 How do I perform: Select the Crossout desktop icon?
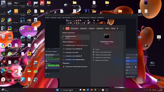click(29, 12)
